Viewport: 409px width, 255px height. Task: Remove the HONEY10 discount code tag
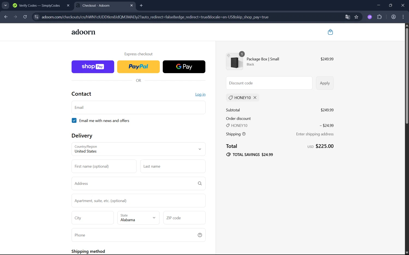[x=255, y=98]
